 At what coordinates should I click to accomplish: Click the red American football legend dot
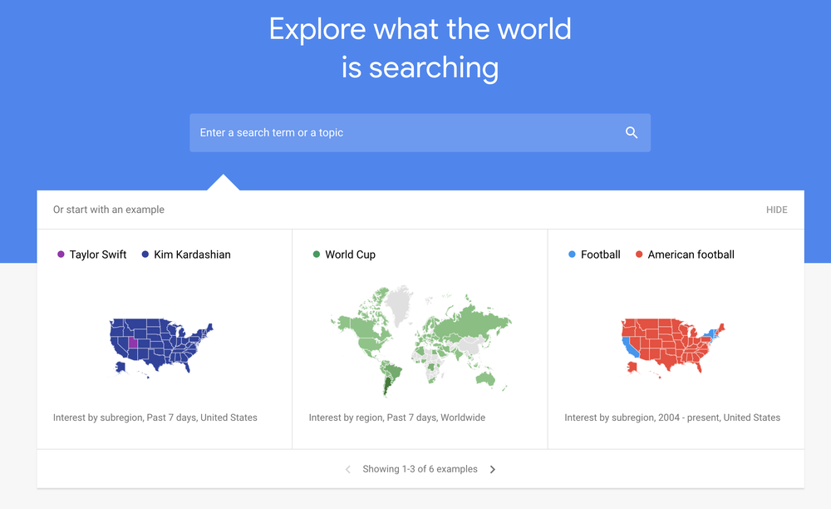[x=637, y=254]
